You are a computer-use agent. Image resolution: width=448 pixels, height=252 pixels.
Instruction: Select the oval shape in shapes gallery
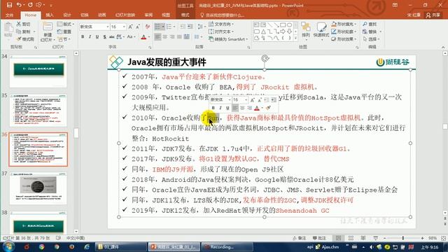pyautogui.click(x=289, y=25)
